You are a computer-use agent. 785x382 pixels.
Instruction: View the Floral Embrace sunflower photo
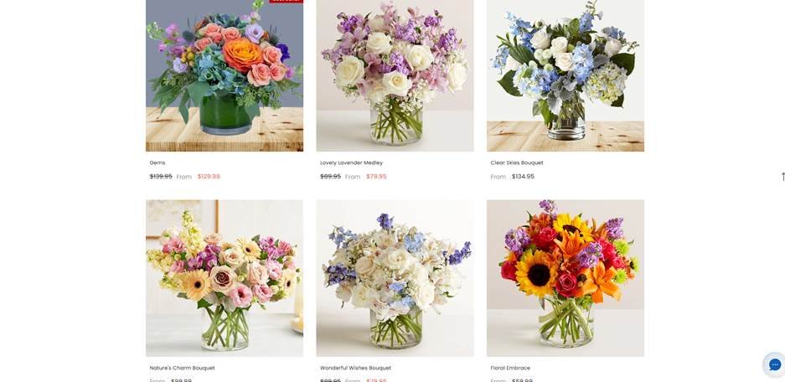tap(566, 278)
